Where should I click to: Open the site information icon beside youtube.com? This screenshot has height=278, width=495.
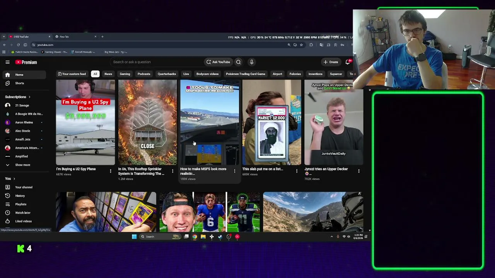[x=33, y=45]
